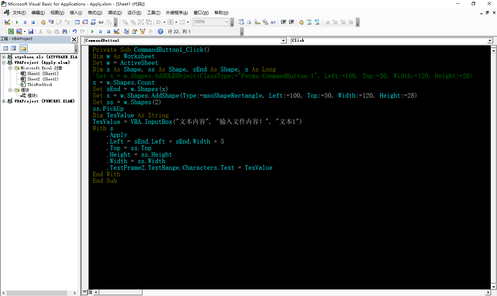Click the Indent icon
The width and height of the screenshot is (497, 296).
283,22
